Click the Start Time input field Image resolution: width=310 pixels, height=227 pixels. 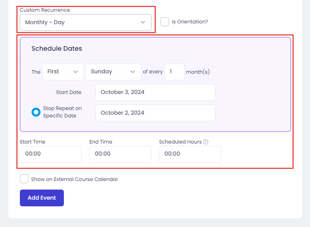point(51,154)
